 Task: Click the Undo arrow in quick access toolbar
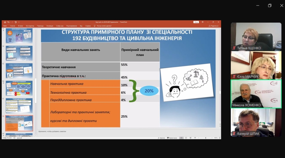[8, 22]
